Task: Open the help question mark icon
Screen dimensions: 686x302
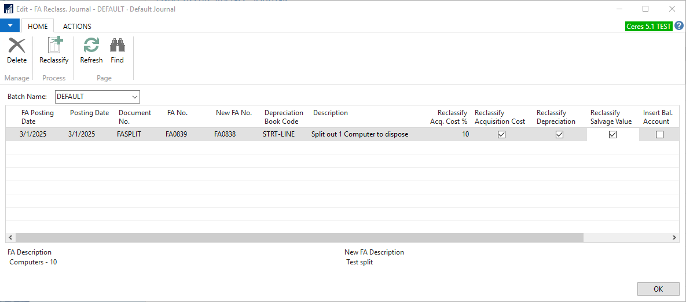Action: [679, 26]
